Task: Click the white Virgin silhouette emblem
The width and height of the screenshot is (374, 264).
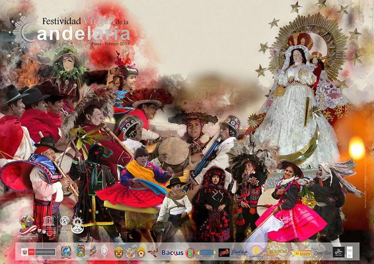Action: [x=77, y=225]
